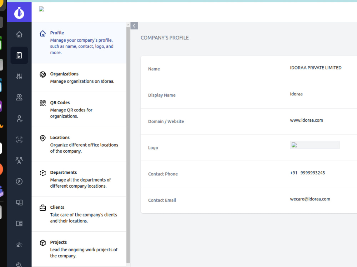This screenshot has width=357, height=267.
Task: Open the person-with-checkmark icon in sidebar
Action: coord(19,119)
